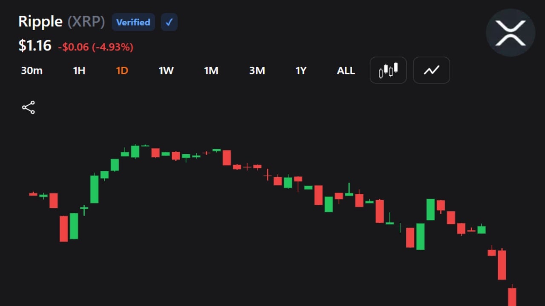The height and width of the screenshot is (306, 545).
Task: Click the Ripple (XRP) title
Action: 61,22
